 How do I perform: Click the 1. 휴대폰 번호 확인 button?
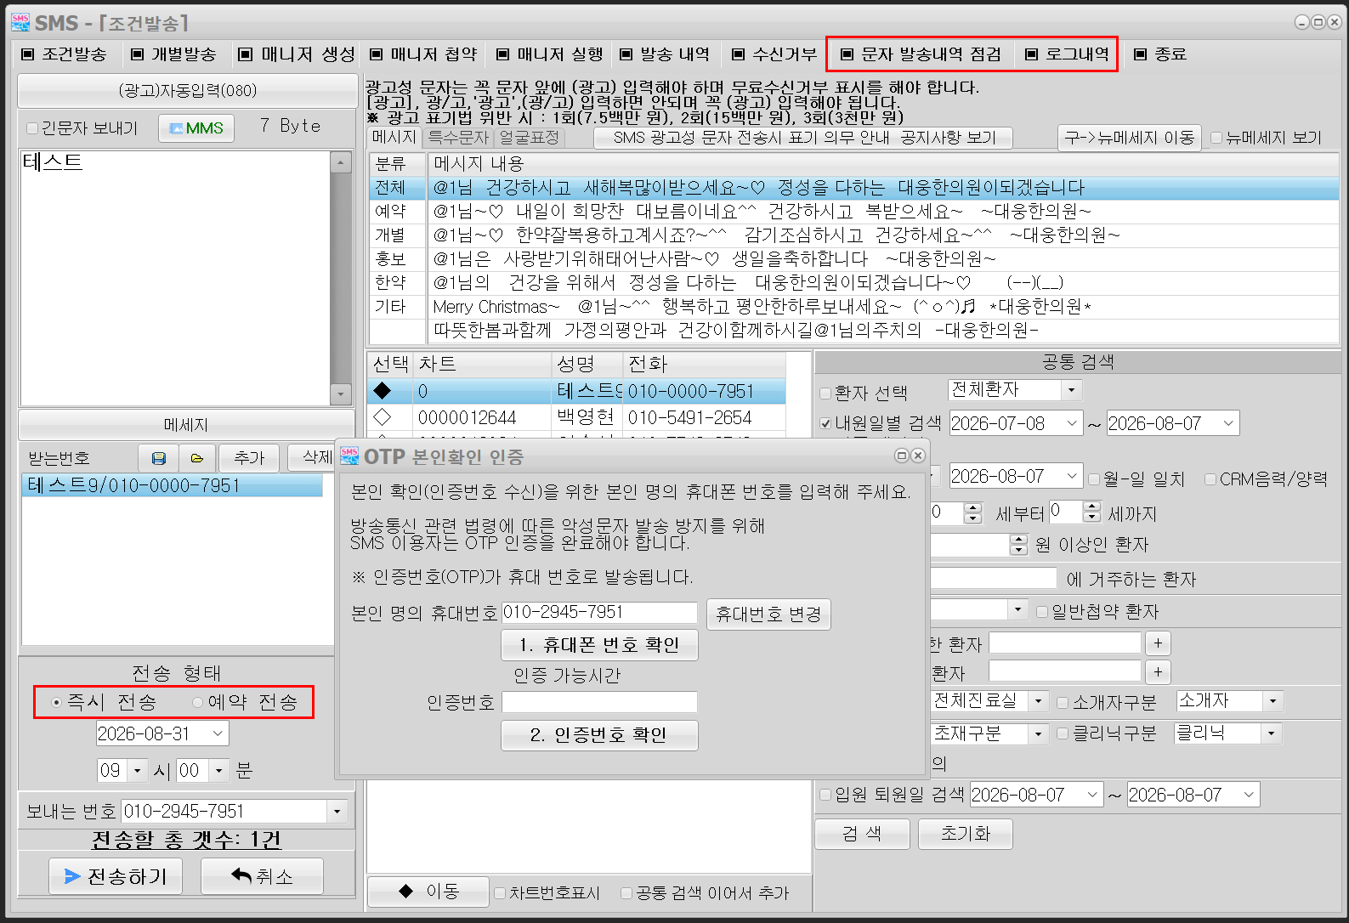coord(599,645)
